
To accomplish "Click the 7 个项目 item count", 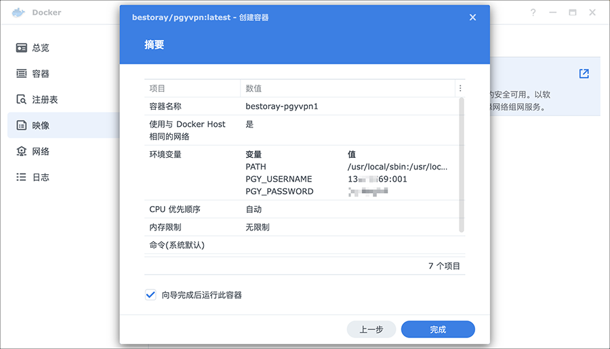I will 444,266.
